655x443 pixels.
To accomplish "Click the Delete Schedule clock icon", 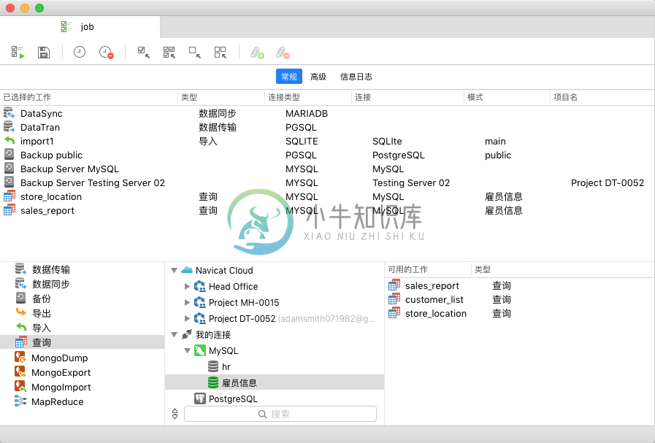I will [106, 53].
